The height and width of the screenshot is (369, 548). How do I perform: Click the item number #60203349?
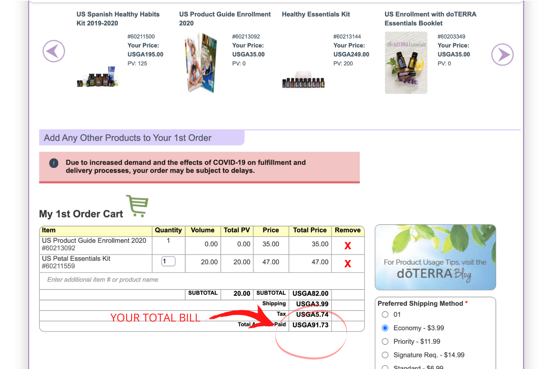pos(451,37)
